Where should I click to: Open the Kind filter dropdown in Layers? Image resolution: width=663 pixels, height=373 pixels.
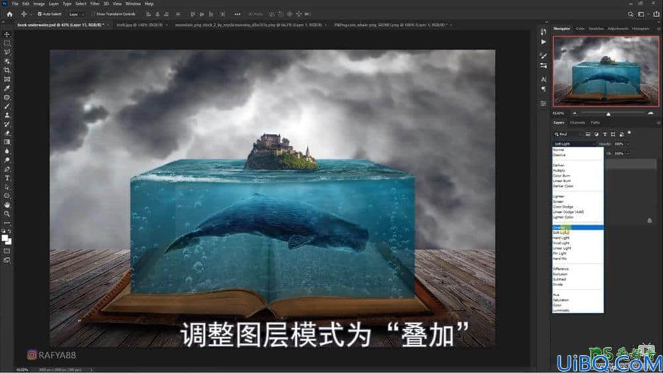(x=568, y=134)
